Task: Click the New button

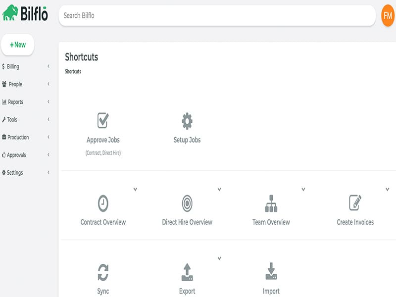Action: (18, 45)
